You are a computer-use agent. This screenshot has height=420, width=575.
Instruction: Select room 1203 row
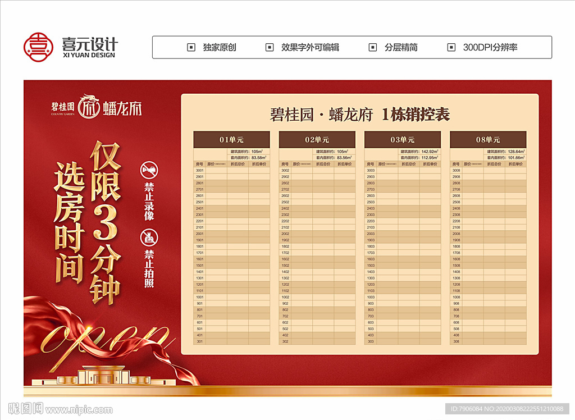[403, 285]
